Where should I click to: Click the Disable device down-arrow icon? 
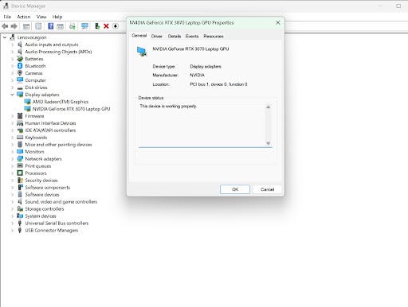point(116,26)
